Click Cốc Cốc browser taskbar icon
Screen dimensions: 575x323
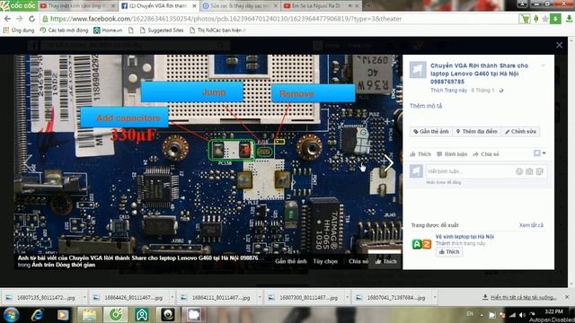[116, 315]
